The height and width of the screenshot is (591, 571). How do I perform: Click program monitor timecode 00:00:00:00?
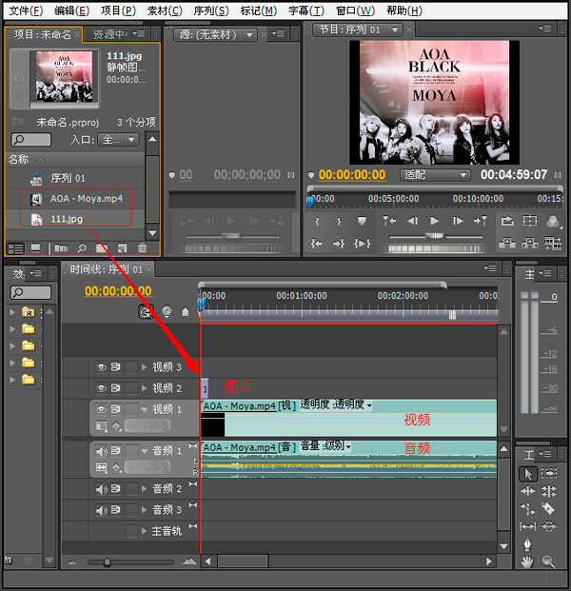point(352,174)
